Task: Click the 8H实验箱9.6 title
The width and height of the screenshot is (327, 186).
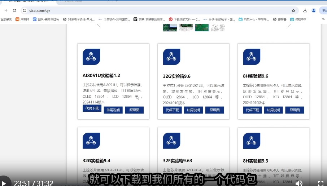Action: tap(256, 76)
